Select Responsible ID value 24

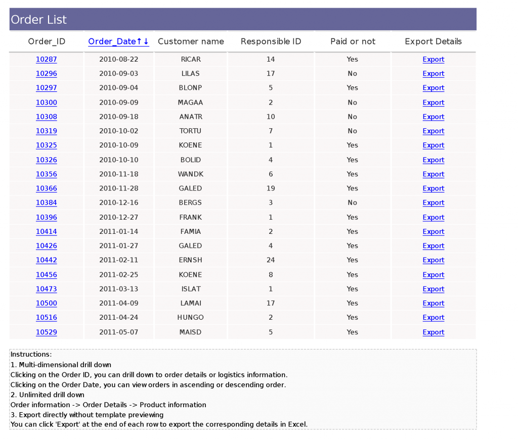[x=271, y=260]
